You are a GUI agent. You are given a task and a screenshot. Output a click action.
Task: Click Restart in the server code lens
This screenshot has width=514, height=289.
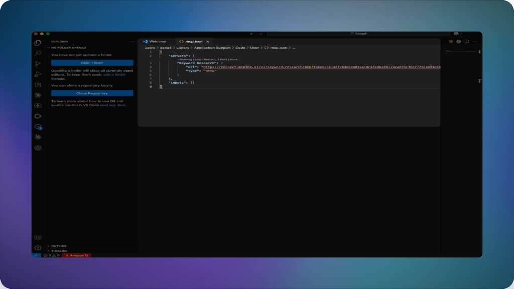click(209, 60)
